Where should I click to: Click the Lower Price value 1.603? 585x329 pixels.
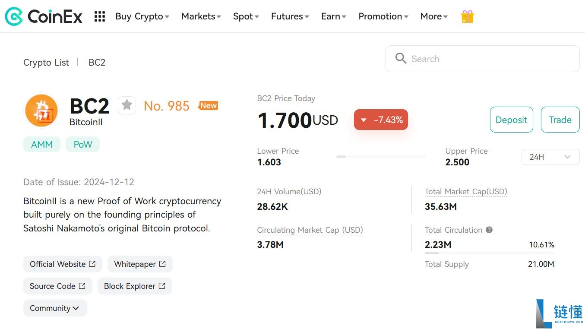pyautogui.click(x=269, y=162)
